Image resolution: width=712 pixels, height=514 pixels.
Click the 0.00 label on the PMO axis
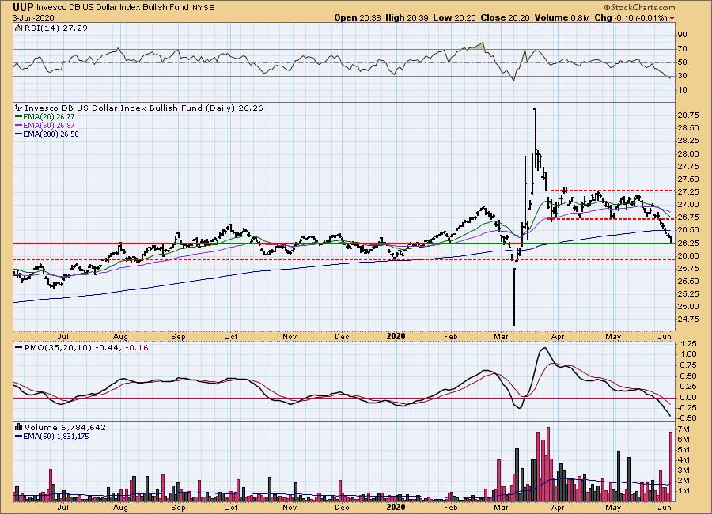689,398
